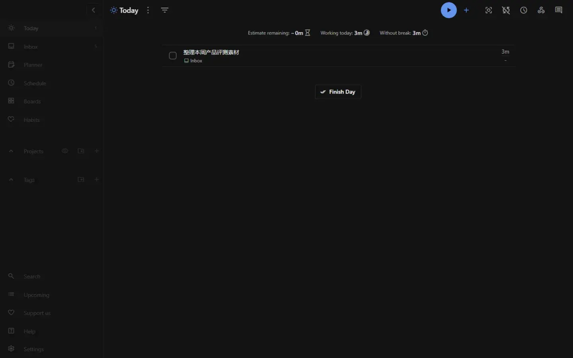Click the Without break 3m timer
This screenshot has height=358, width=573.
(404, 33)
